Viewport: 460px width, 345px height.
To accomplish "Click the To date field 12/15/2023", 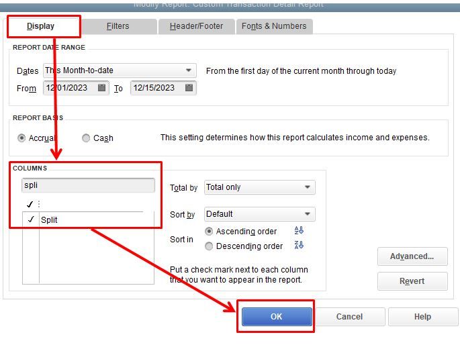I will [x=163, y=88].
